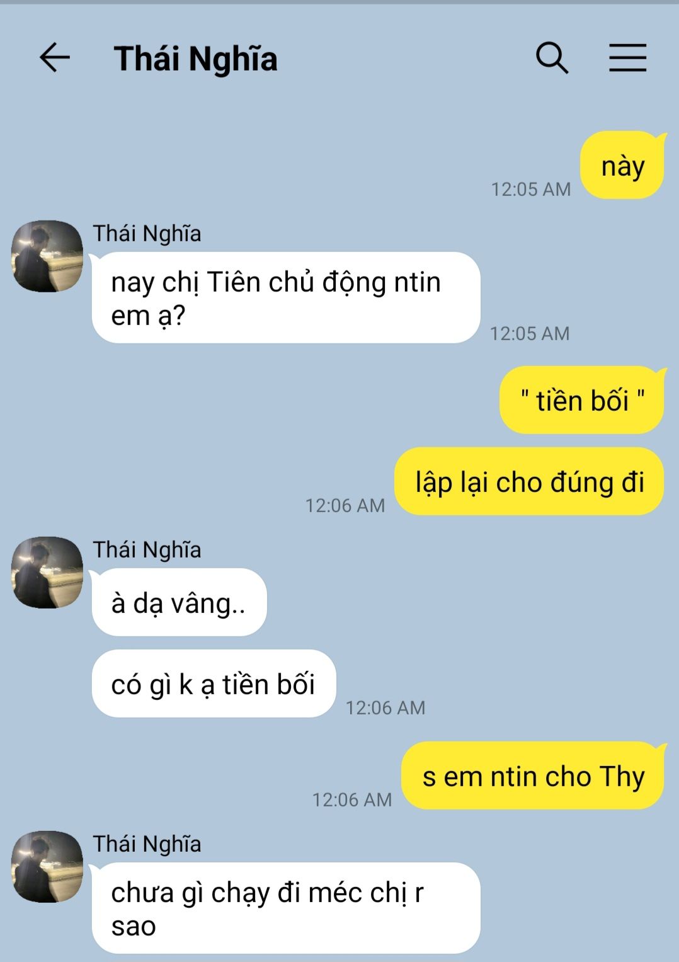This screenshot has height=962, width=679.
Task: Tap the back arrow icon
Action: click(x=55, y=58)
